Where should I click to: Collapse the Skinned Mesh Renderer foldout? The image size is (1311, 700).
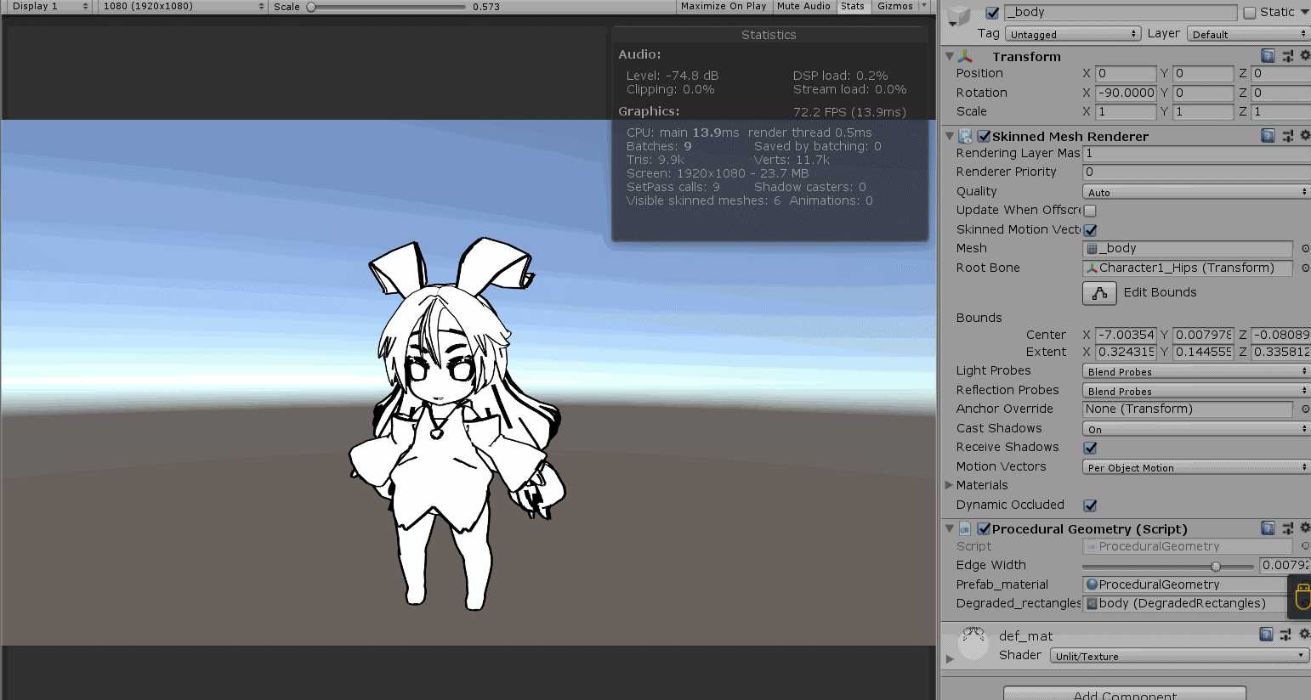point(950,136)
